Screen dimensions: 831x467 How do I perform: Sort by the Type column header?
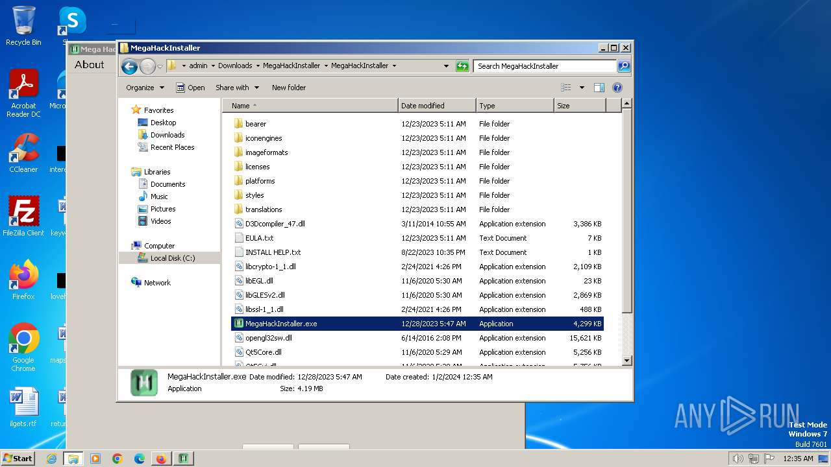(x=515, y=106)
